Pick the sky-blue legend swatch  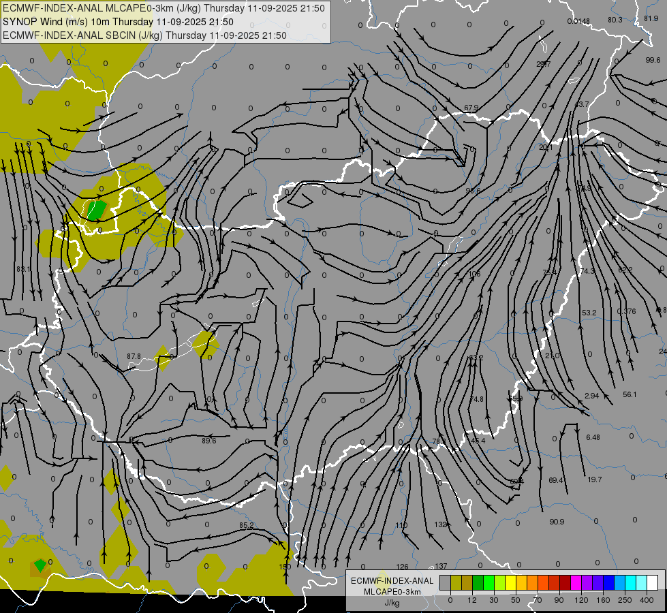click(x=620, y=582)
